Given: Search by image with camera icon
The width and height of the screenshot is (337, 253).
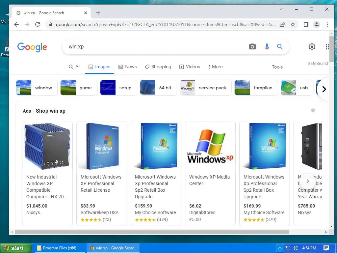Looking at the screenshot, I should [252, 47].
